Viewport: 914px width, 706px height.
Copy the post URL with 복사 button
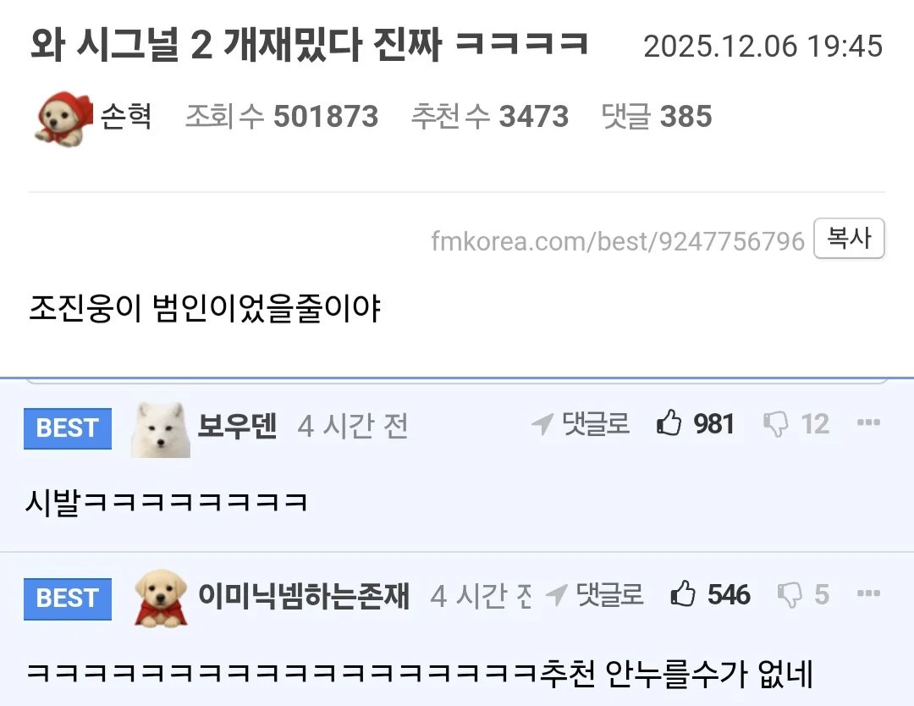coord(850,238)
